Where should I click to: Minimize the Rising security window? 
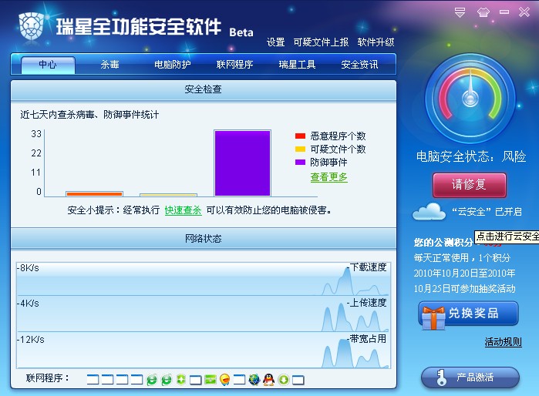pyautogui.click(x=504, y=12)
